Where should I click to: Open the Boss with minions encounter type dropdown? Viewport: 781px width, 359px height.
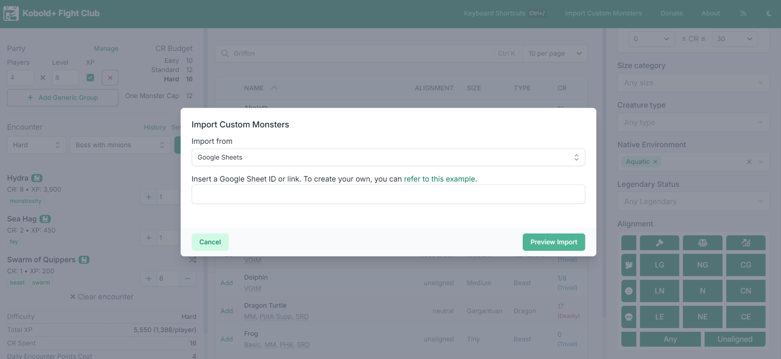point(120,145)
